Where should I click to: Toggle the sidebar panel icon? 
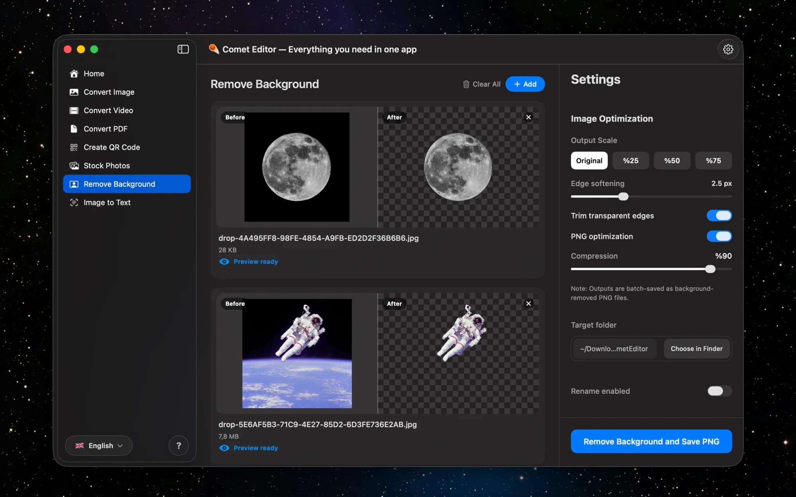[x=183, y=49]
